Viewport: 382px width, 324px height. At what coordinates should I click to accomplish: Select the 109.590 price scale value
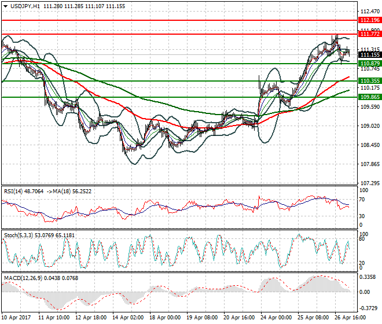point(370,106)
